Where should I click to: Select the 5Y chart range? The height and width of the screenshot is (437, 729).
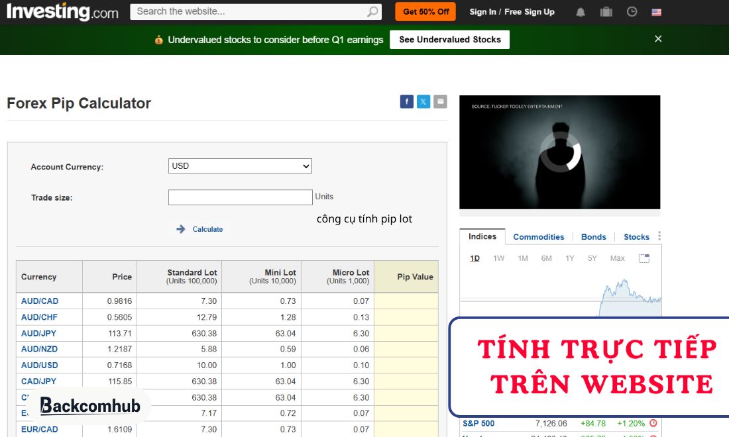coord(592,258)
